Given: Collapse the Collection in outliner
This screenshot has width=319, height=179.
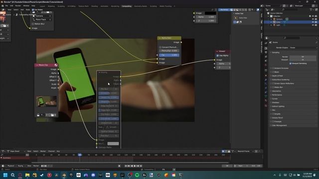Looking at the screenshot, I should pos(268,16).
